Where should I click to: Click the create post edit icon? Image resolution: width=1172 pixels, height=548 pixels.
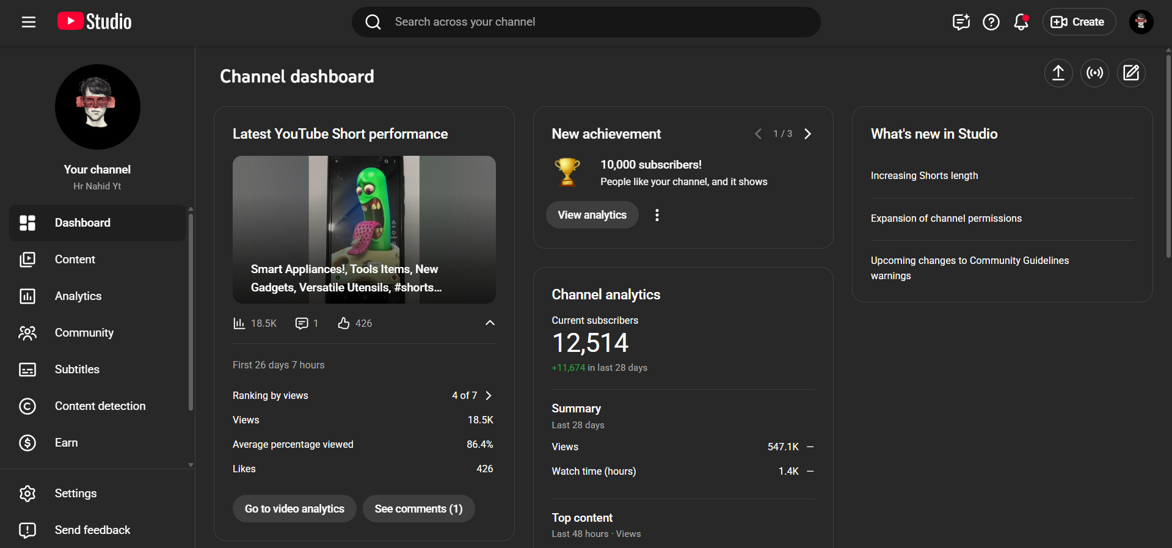click(x=1131, y=73)
